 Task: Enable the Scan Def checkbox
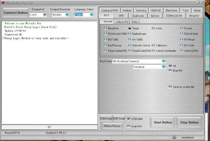pyautogui.click(x=128, y=126)
